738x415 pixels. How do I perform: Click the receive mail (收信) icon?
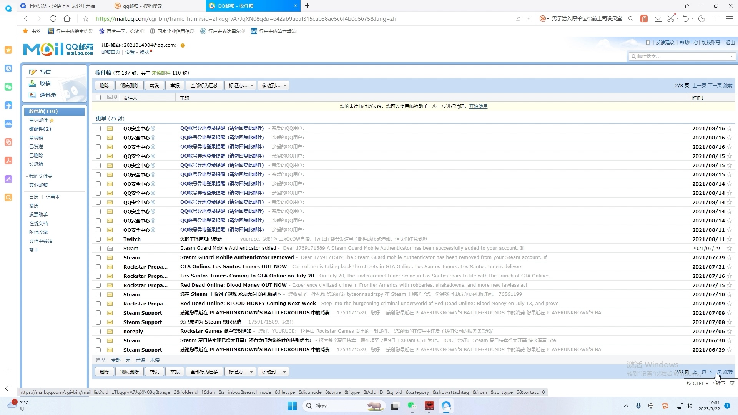pos(33,83)
